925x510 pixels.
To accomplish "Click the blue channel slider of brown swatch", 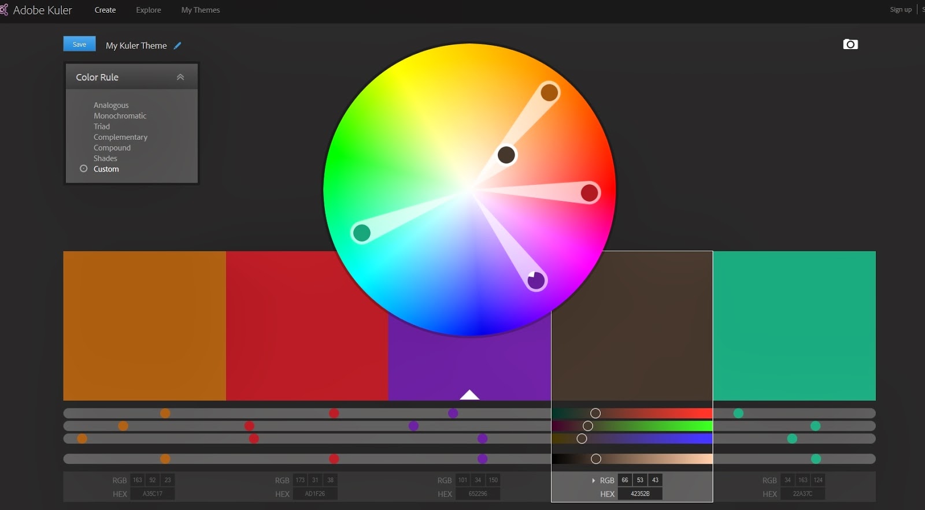I will (x=632, y=438).
